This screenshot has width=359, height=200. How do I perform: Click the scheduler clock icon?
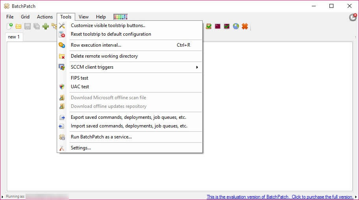(x=353, y=17)
